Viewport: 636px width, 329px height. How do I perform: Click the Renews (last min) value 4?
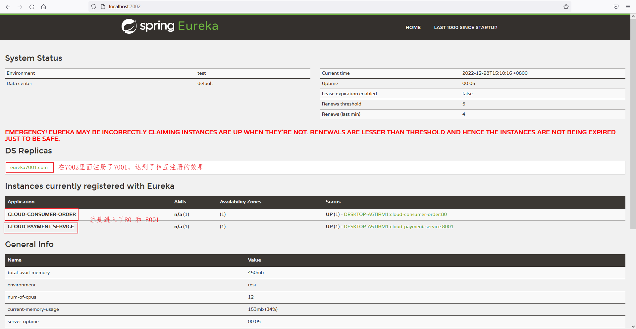click(464, 114)
